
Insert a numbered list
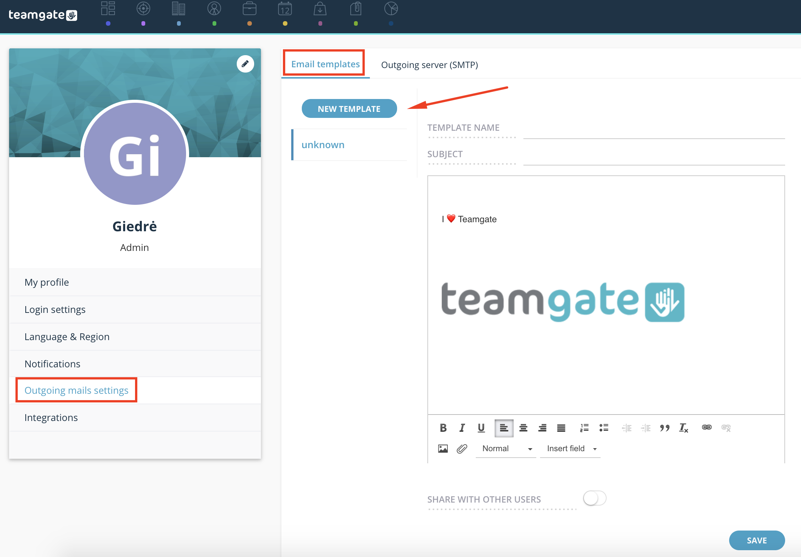point(584,428)
